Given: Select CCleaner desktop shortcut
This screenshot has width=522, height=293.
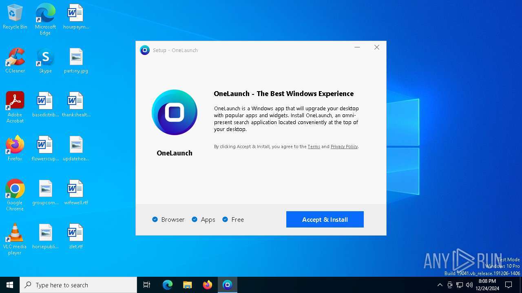Looking at the screenshot, I should [x=15, y=61].
